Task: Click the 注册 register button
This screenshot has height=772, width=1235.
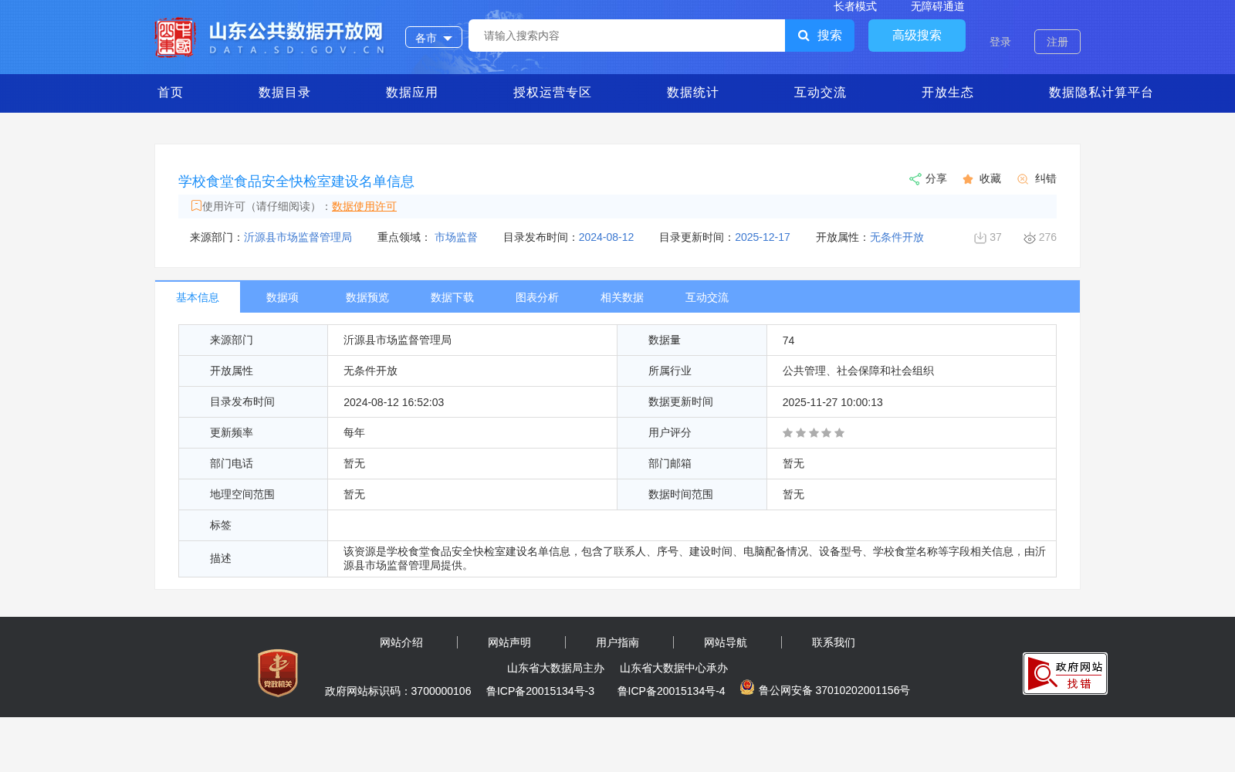Action: point(1057,42)
